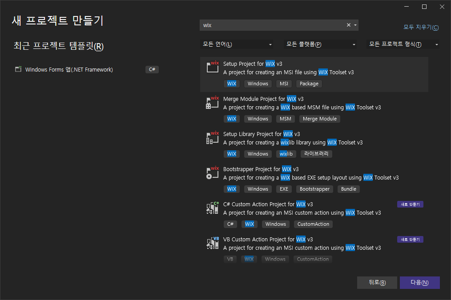The image size is (451, 300).
Task: Click the Package tag under Setup Project
Action: click(309, 84)
